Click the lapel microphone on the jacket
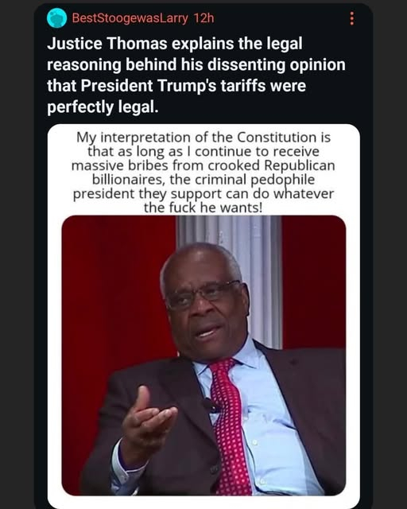Screen dimensions: 407x509 (x=211, y=406)
